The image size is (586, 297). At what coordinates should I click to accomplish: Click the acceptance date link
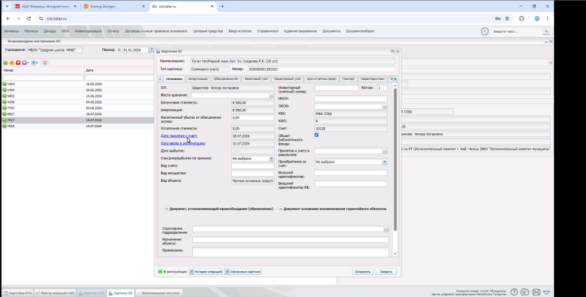179,136
